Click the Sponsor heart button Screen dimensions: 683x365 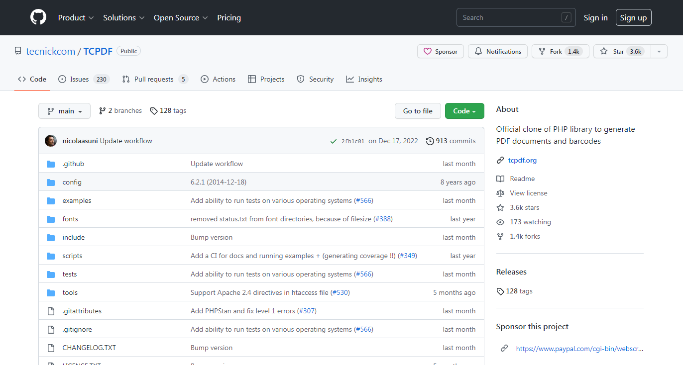coord(441,52)
